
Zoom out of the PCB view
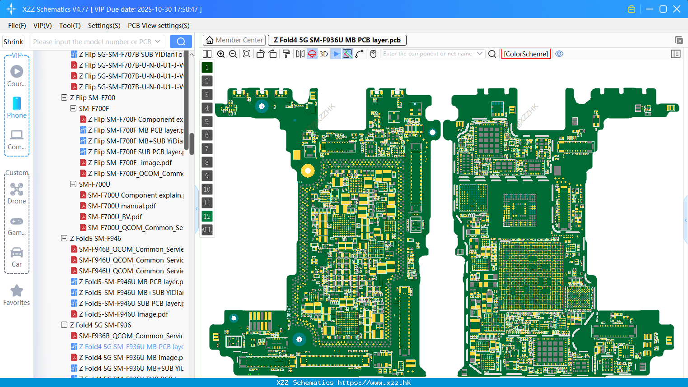click(233, 54)
